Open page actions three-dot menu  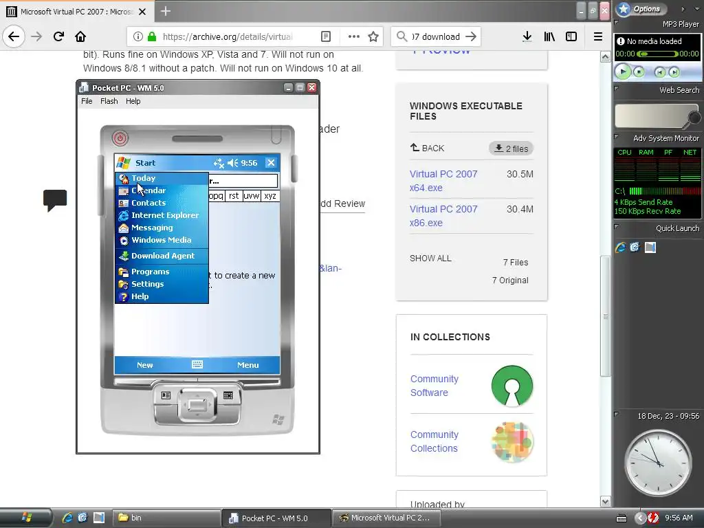(x=354, y=37)
